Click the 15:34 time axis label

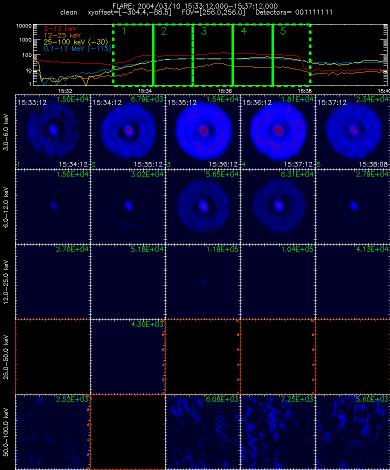pyautogui.click(x=145, y=91)
